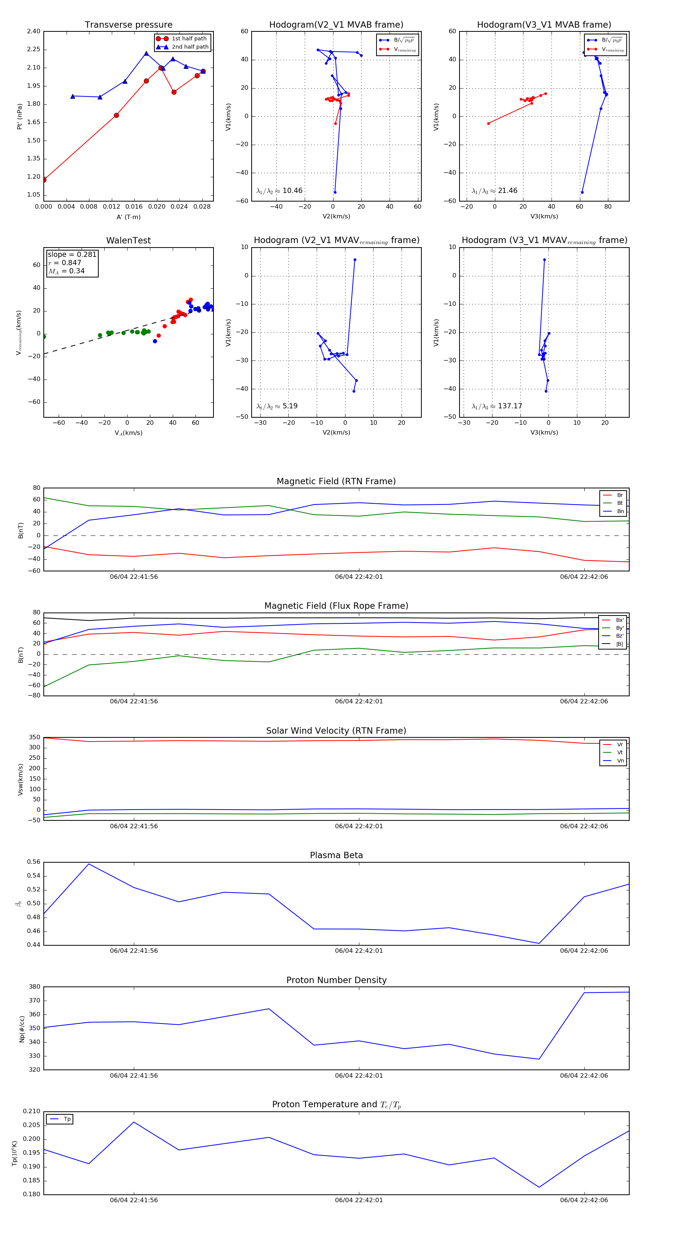Viewport: 673px width, 1234px height.
Task: Click the 'Vn' legend entry
Action: (614, 761)
